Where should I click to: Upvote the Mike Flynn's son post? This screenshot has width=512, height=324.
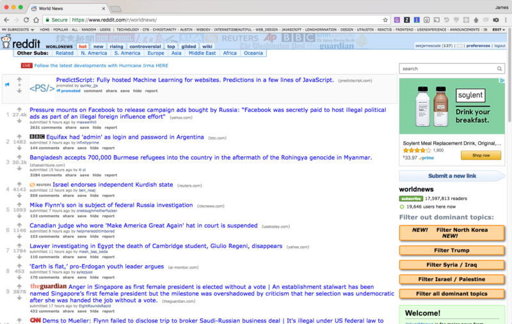coord(19,204)
